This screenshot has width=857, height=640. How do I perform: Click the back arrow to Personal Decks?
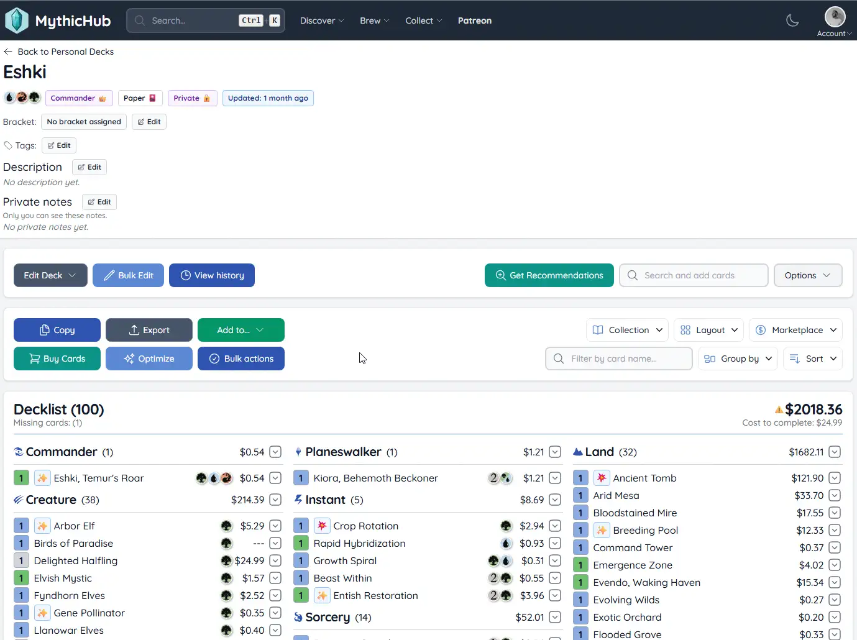(x=8, y=52)
